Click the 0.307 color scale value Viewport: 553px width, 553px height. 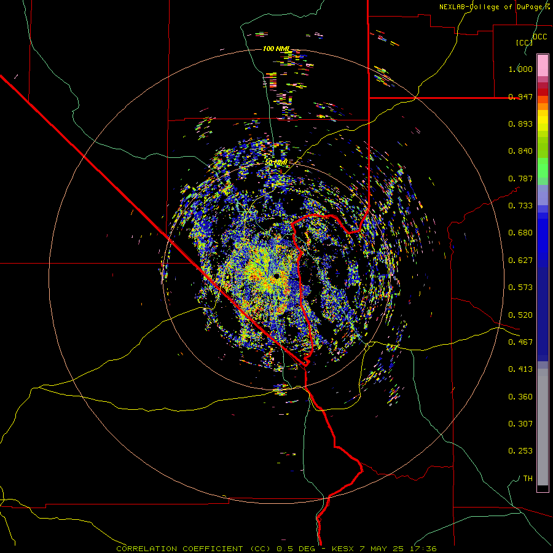coord(520,424)
